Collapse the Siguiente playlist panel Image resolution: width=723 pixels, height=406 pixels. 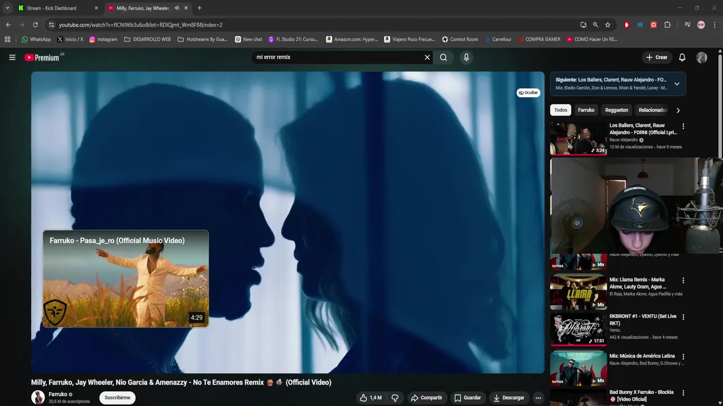(677, 83)
